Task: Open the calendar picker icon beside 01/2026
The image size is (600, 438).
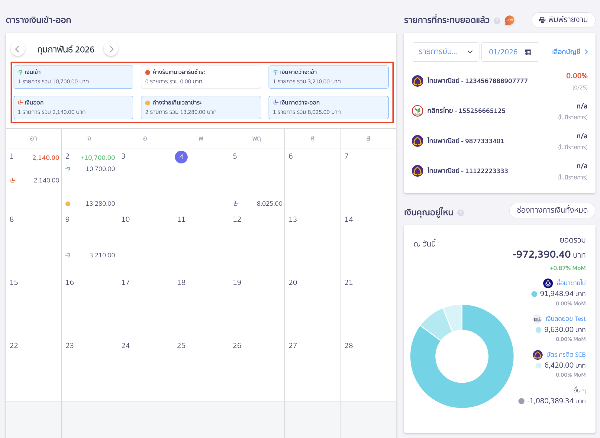Action: pos(527,52)
